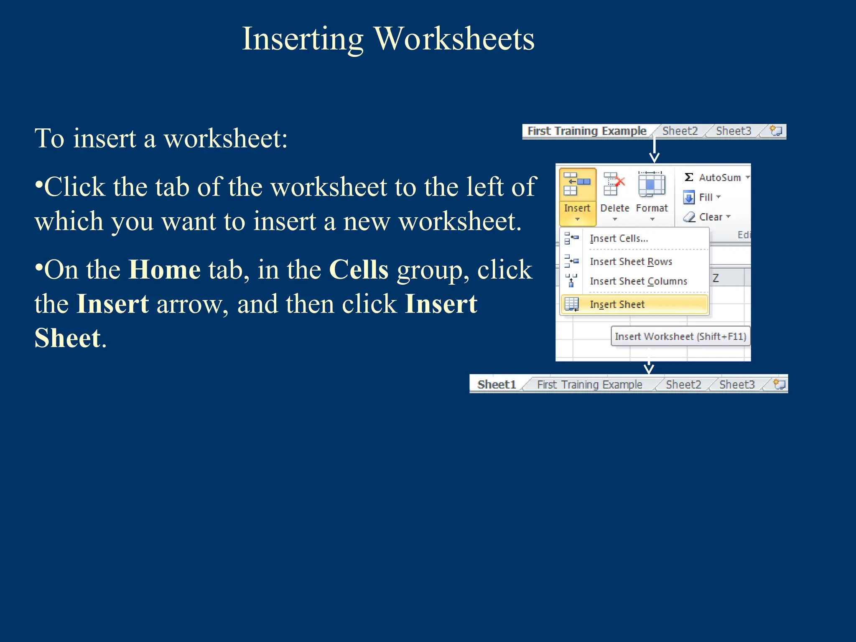Click the icon beside Insert Sheet Rows
The image size is (856, 642).
(x=571, y=261)
